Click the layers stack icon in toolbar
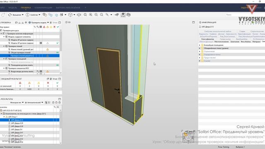This screenshot has width=265, height=149. (x=128, y=15)
